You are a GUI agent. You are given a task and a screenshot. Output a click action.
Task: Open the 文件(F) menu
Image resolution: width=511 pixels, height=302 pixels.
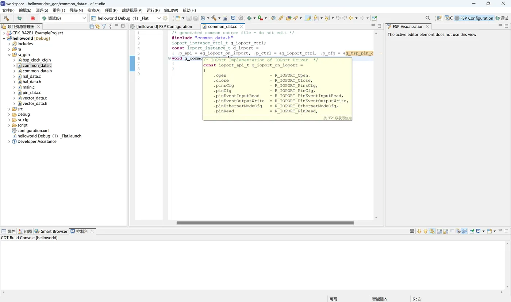(x=8, y=10)
